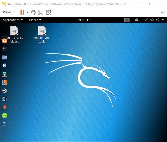This screenshot has width=167, height=142.
Task: Open the red Faraday F dock icon
Action: [5, 107]
